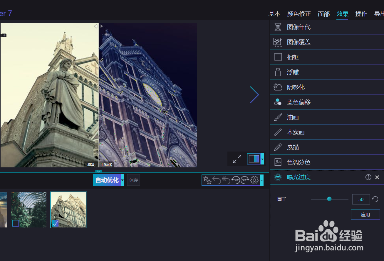Open the 油画 oil painting brush icon
384x261 pixels.
tap(278, 117)
